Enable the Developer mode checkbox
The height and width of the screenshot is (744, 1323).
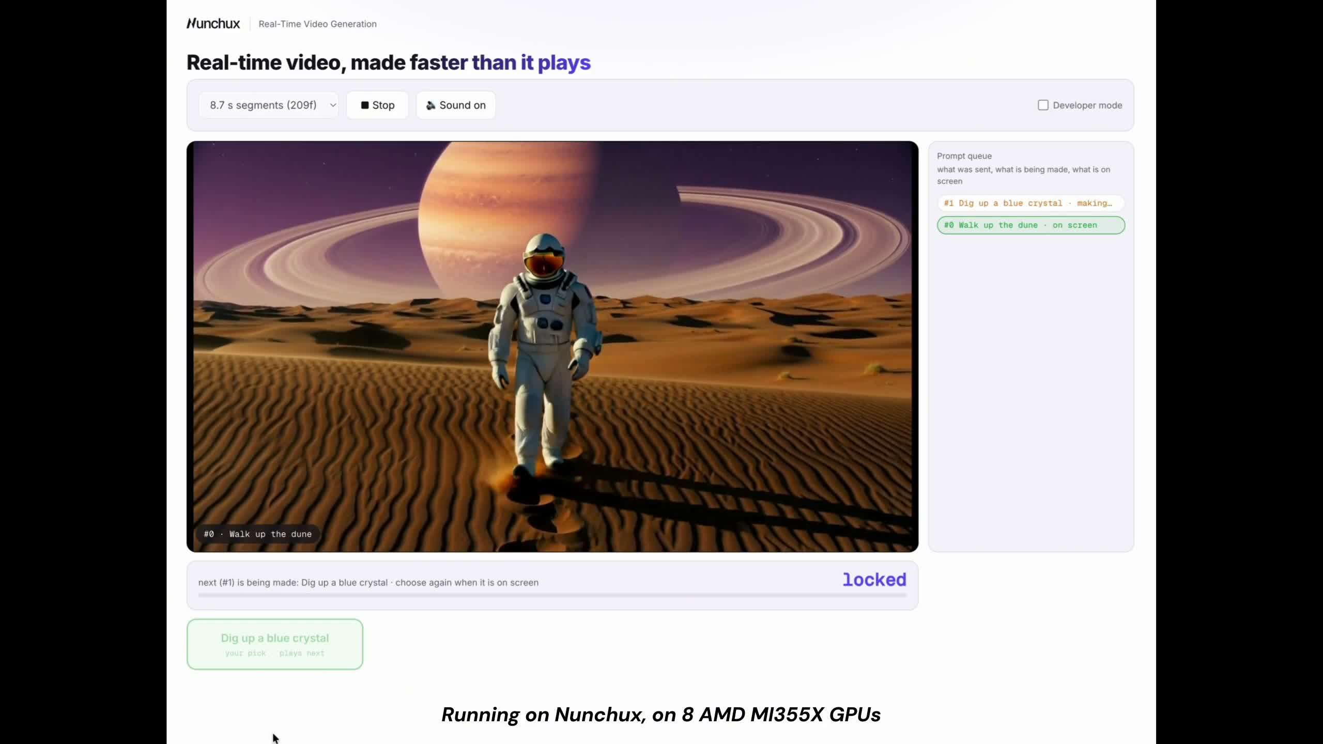(x=1043, y=105)
